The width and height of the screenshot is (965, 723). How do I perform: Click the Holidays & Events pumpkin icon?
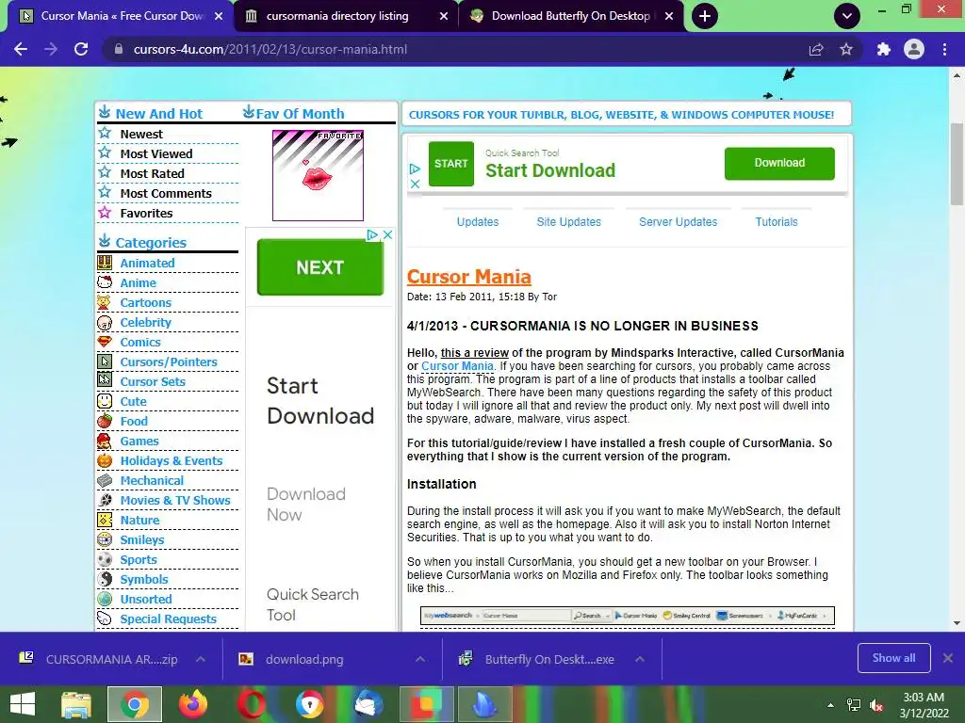tap(105, 460)
